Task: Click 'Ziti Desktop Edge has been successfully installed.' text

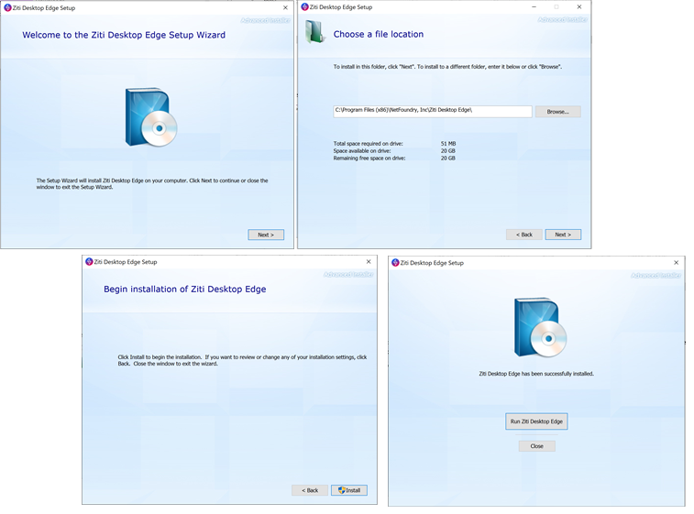Action: click(536, 374)
